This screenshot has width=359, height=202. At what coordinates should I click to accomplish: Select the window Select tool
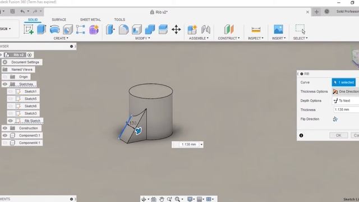coord(300,29)
